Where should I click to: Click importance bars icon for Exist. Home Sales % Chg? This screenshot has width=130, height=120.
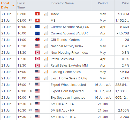[x=46, y=78]
